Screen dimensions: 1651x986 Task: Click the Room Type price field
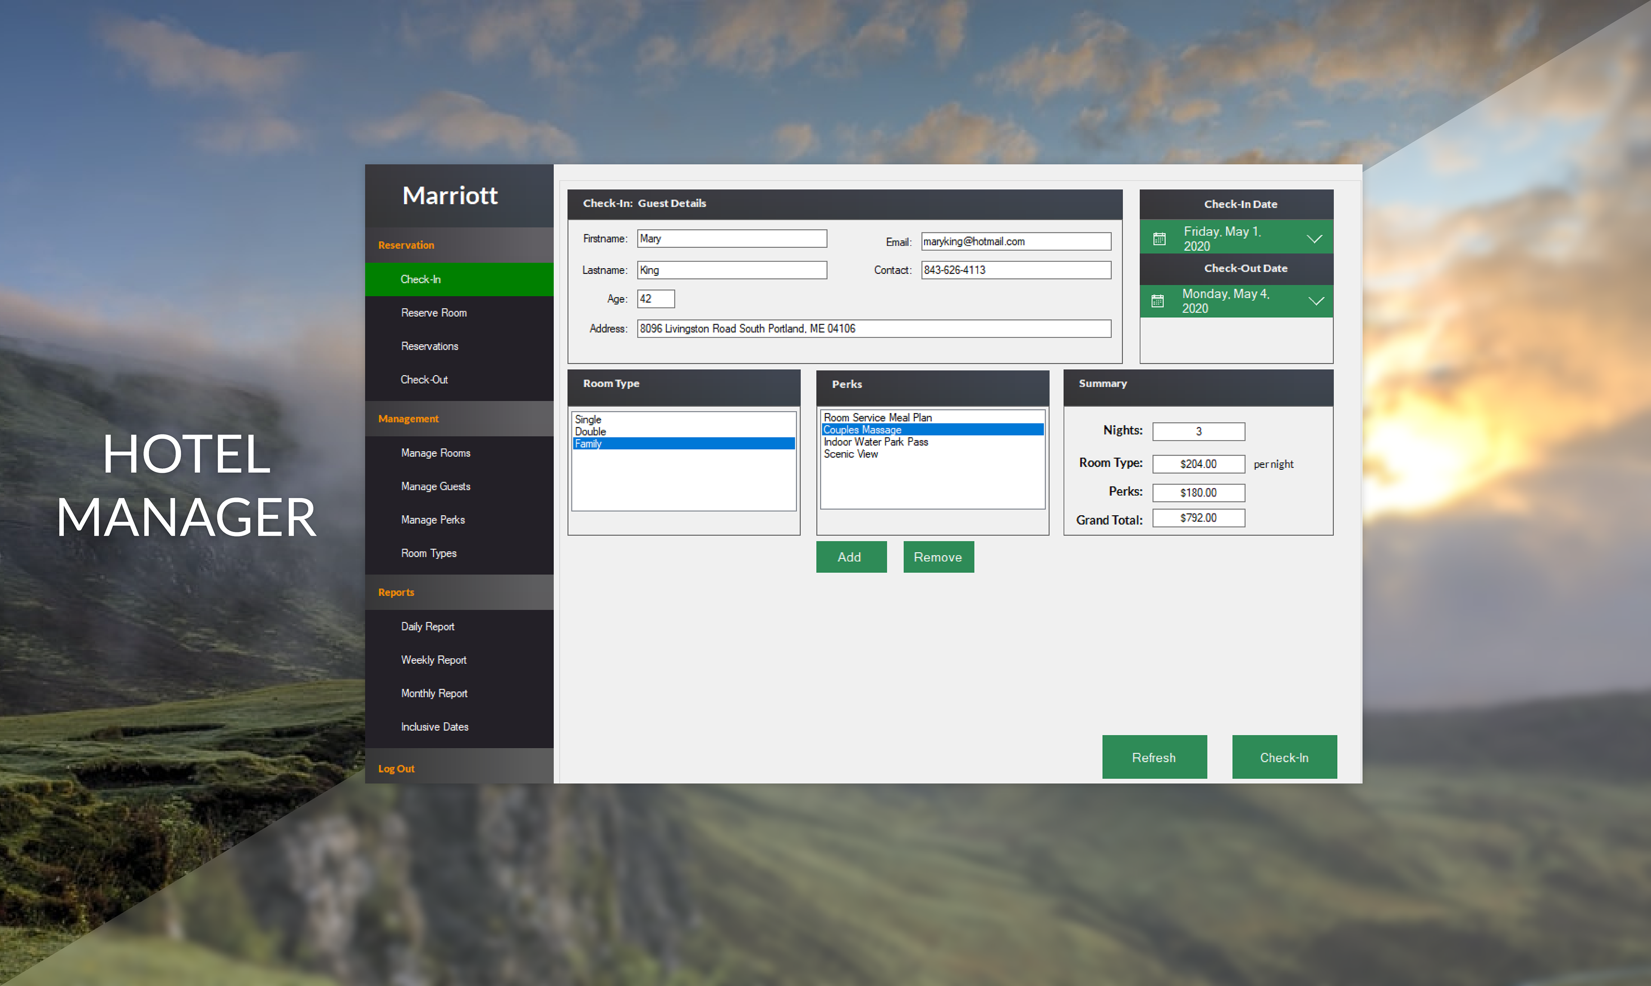[1198, 464]
